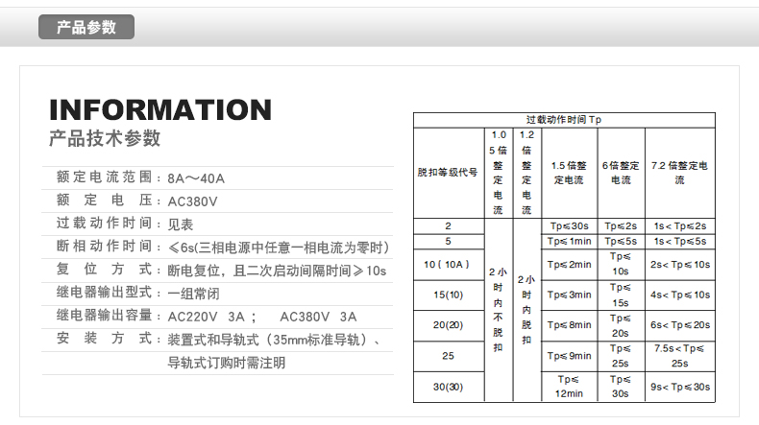This screenshot has height=425, width=759.
Task: Click the 导轨式订购时需注明 note
Action: [x=227, y=363]
